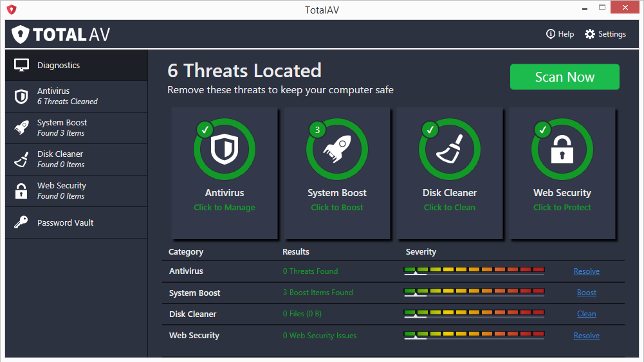Click the TotalAV shield logo in header
Viewport: 644px width, 362px height.
[x=21, y=35]
